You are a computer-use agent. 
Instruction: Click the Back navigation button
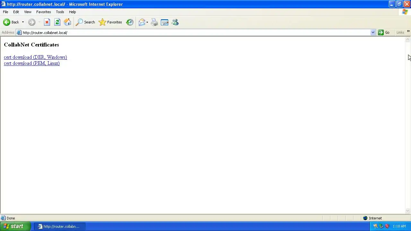point(11,22)
